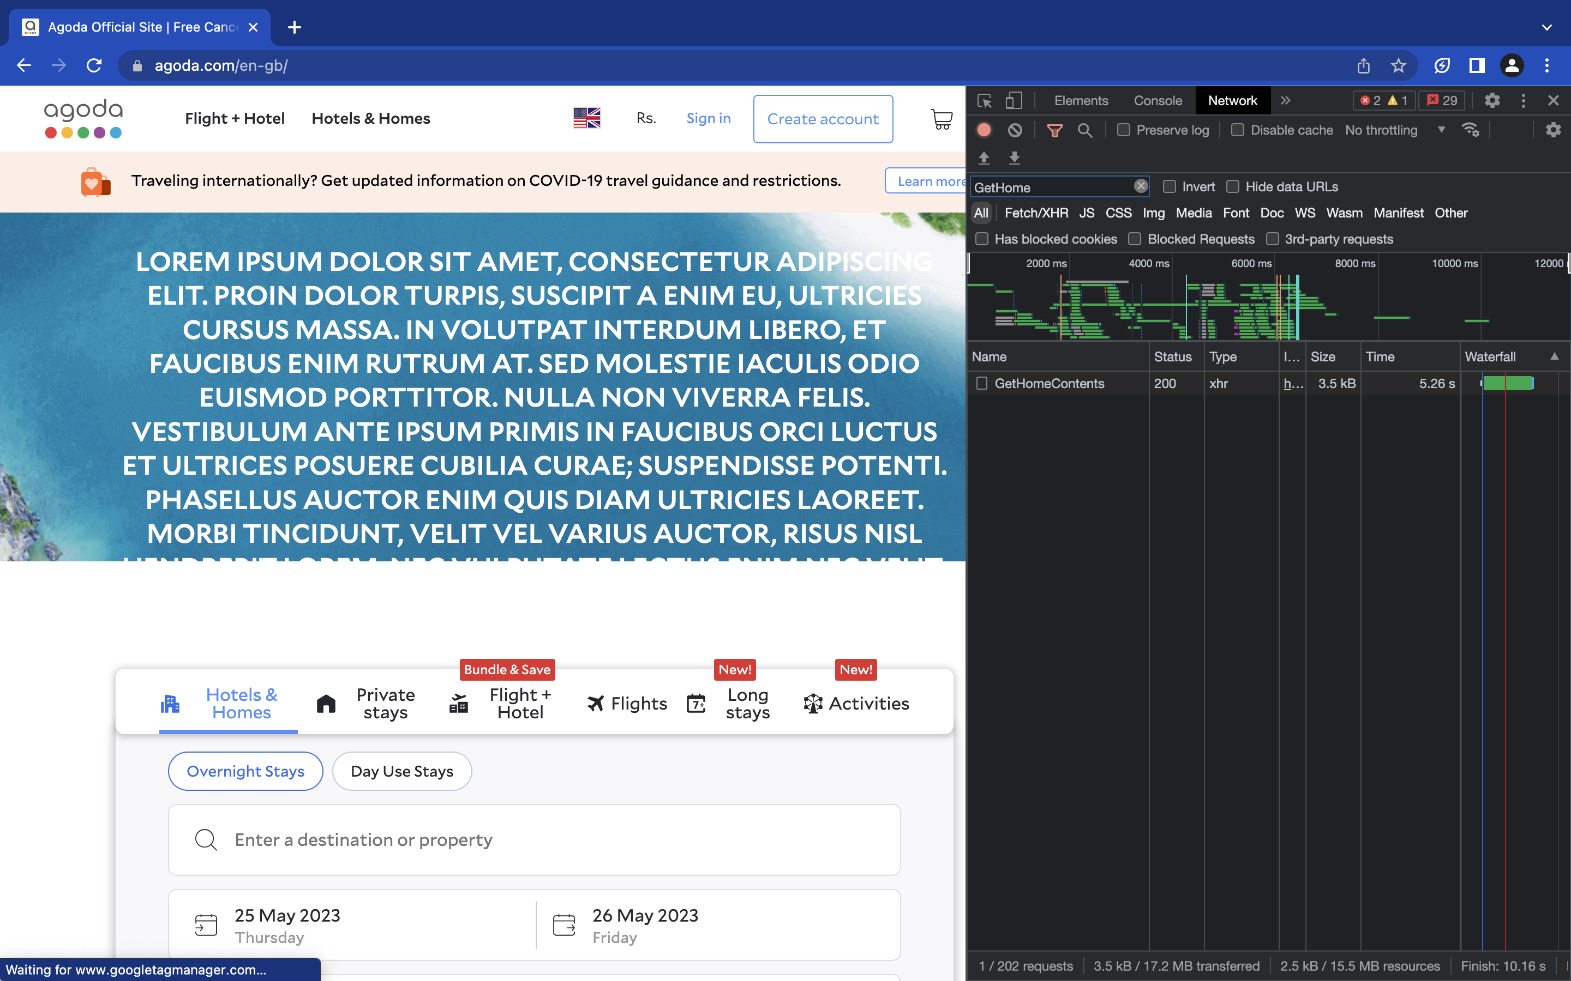Click the browser back arrow
Viewport: 1571px width, 981px height.
coord(24,65)
